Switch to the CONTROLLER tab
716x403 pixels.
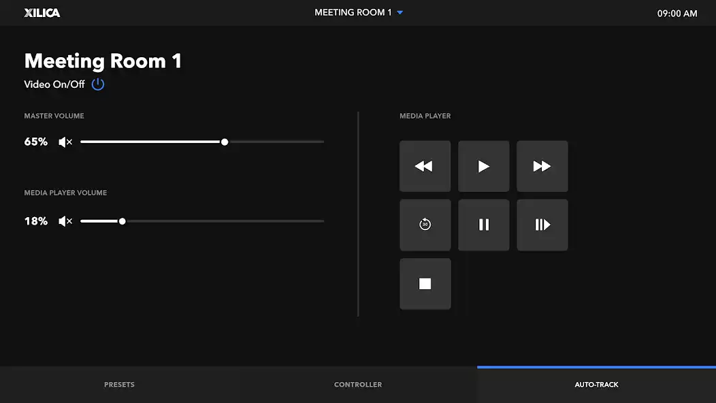[358, 385]
